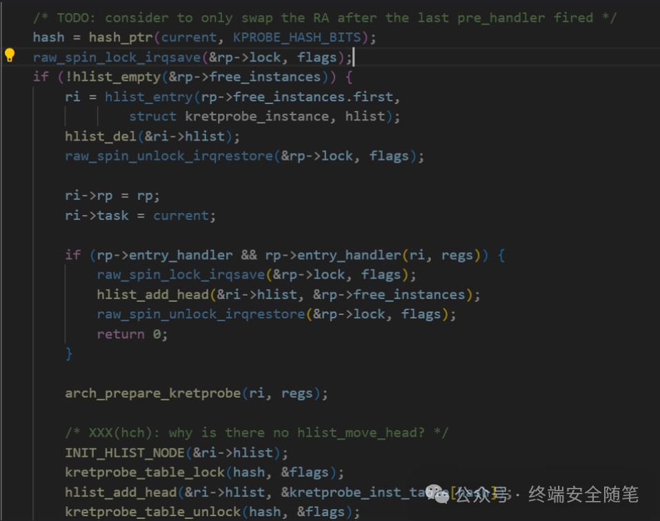
Task: Click the 'ri = hlist_entry(rp->free_instances.first,' line
Action: pyautogui.click(x=232, y=96)
